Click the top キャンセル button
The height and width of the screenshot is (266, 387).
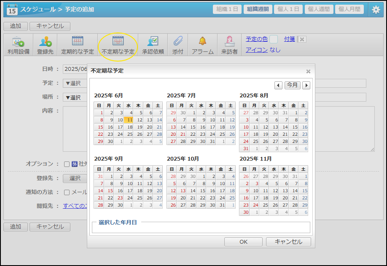coord(50,26)
